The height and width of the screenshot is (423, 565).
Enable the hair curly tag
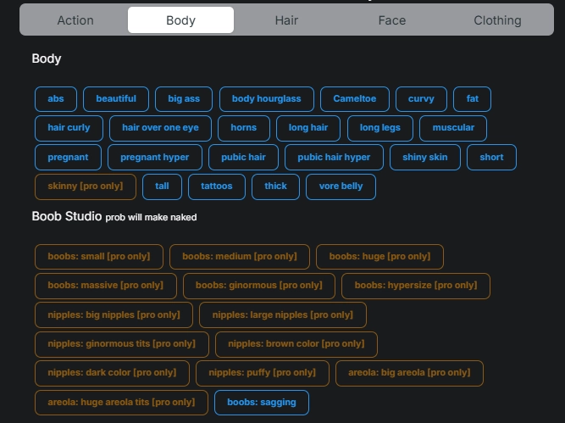69,128
